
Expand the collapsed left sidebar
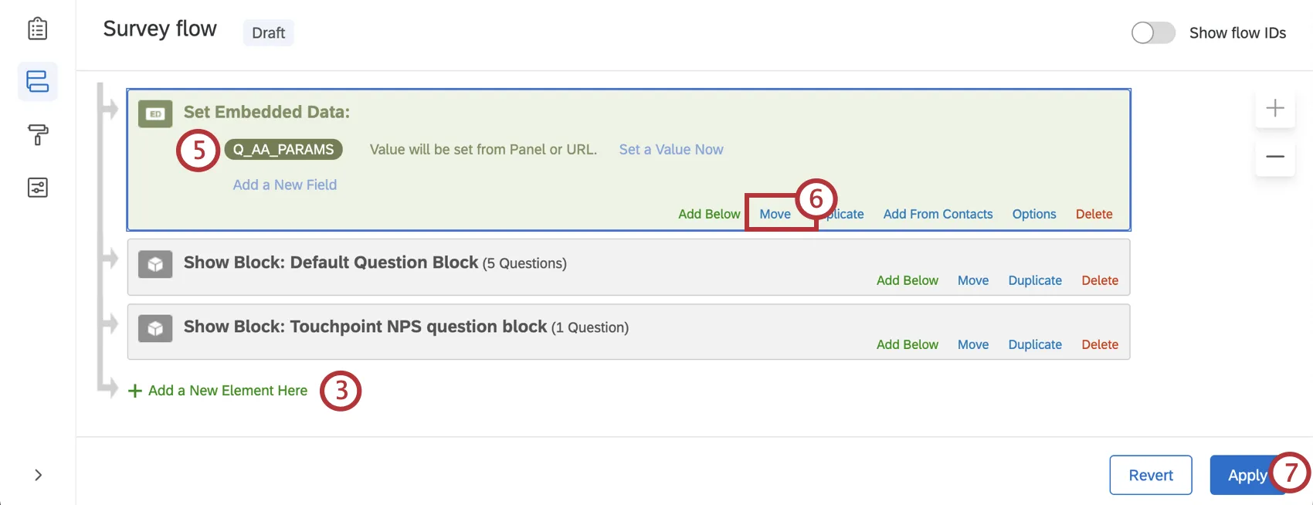(x=37, y=475)
